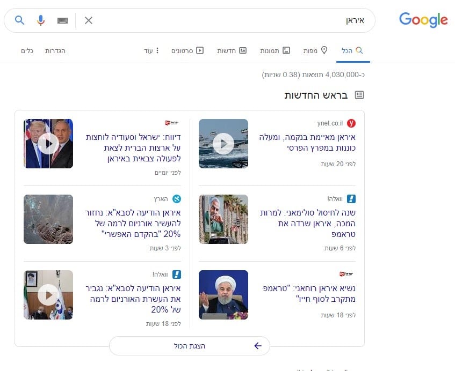Open the on-screen keyboard icon
Viewport: 455px width, 371px height.
pyautogui.click(x=62, y=20)
